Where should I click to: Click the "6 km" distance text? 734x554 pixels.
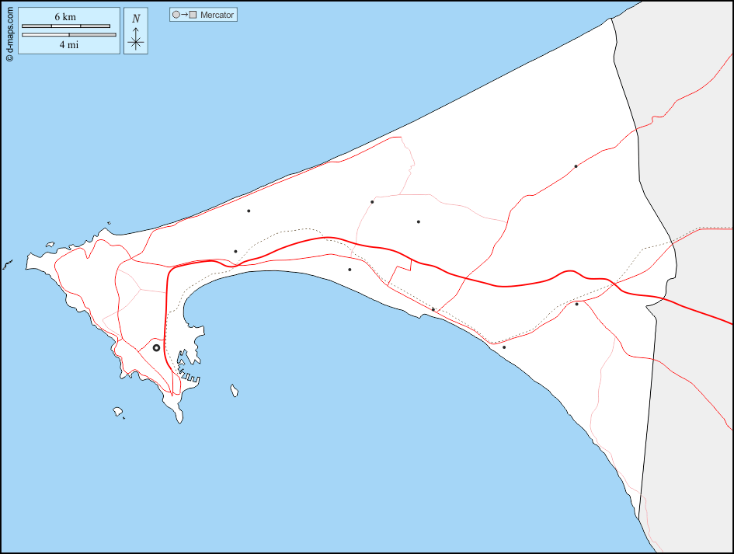point(64,17)
